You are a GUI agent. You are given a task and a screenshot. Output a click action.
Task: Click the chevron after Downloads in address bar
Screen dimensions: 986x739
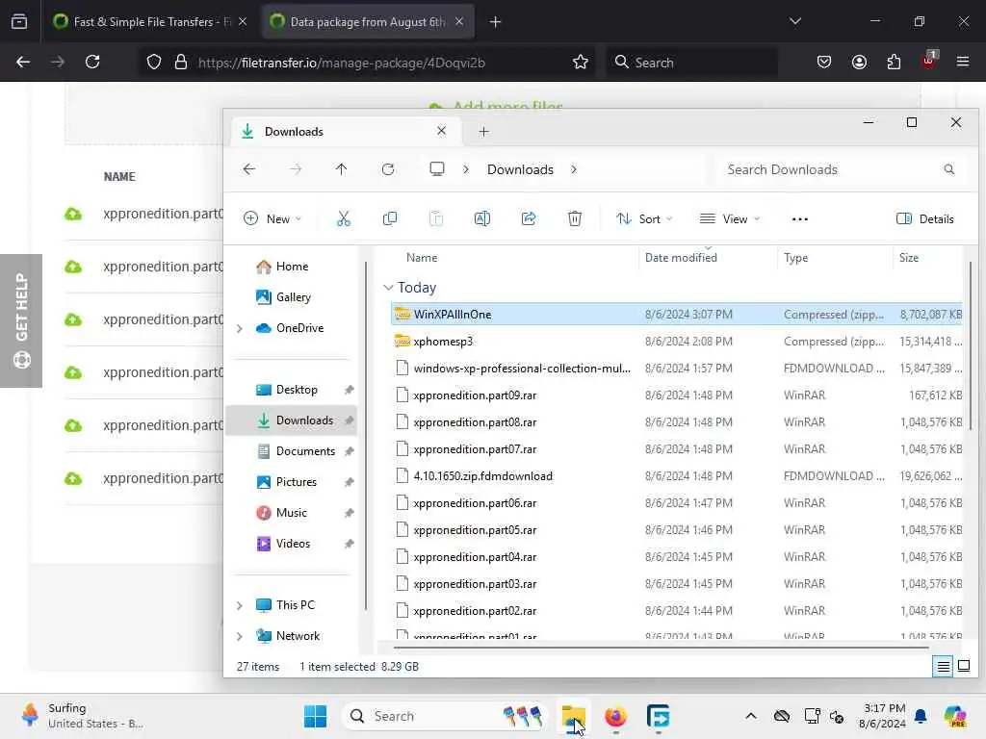pos(574,169)
